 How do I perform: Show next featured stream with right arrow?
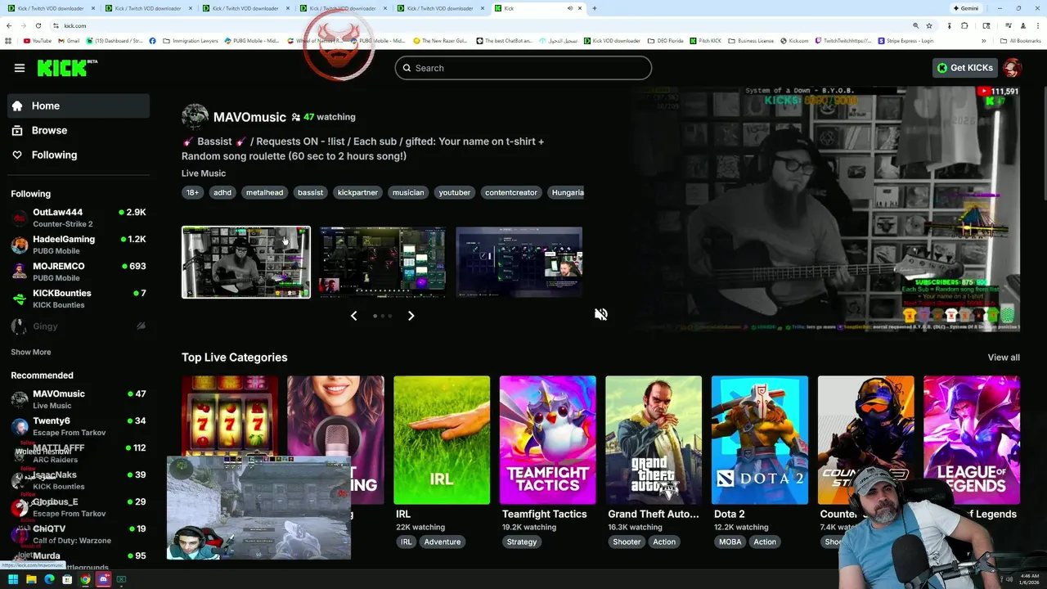[411, 316]
